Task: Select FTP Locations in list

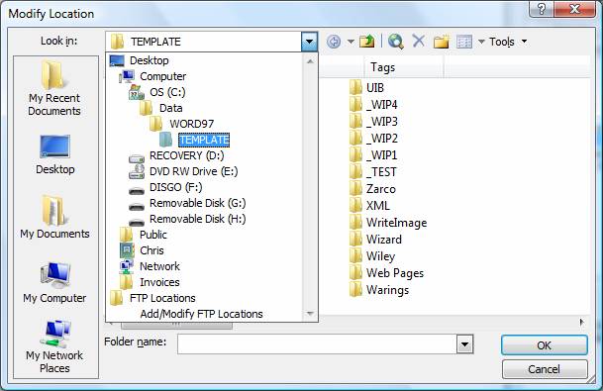Action: tap(152, 298)
